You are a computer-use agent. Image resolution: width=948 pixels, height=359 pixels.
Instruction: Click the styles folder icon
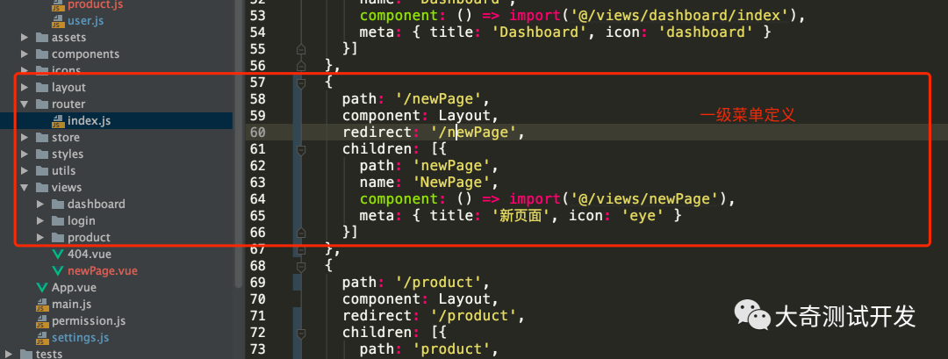click(42, 154)
